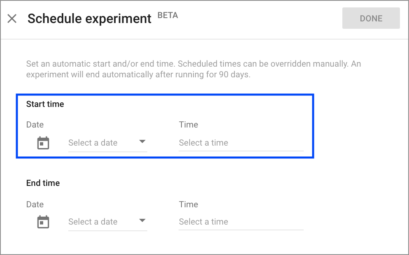Open the End time 'Select a date' field

(x=93, y=222)
